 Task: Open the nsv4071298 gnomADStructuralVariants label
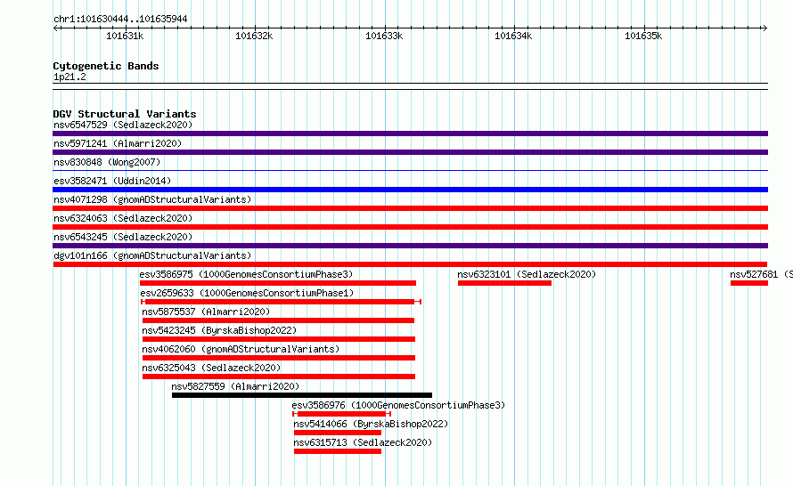click(x=152, y=199)
